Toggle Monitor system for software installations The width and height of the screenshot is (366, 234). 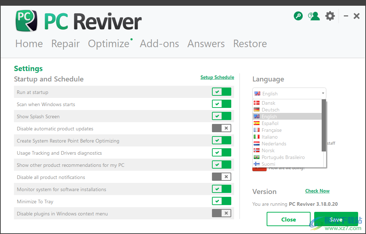click(222, 189)
